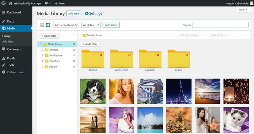The height and width of the screenshot is (134, 254).
Task: Expand the Animals tree folder
Action: tap(42, 50)
